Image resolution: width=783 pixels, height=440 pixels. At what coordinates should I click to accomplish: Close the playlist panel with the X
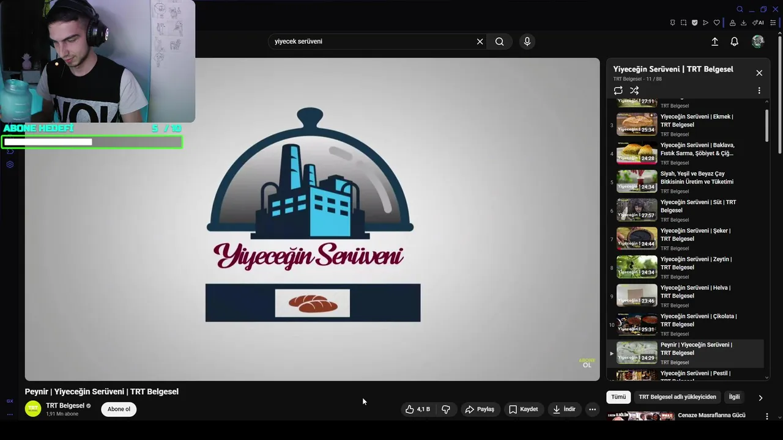[x=759, y=73]
